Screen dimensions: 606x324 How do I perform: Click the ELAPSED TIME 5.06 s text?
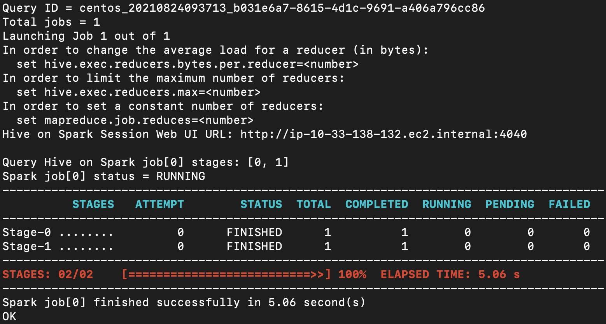(x=450, y=275)
